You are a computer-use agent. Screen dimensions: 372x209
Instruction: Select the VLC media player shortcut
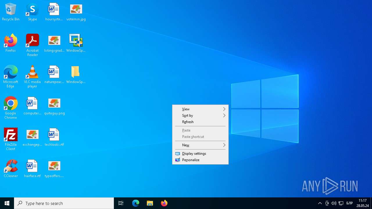click(x=32, y=77)
